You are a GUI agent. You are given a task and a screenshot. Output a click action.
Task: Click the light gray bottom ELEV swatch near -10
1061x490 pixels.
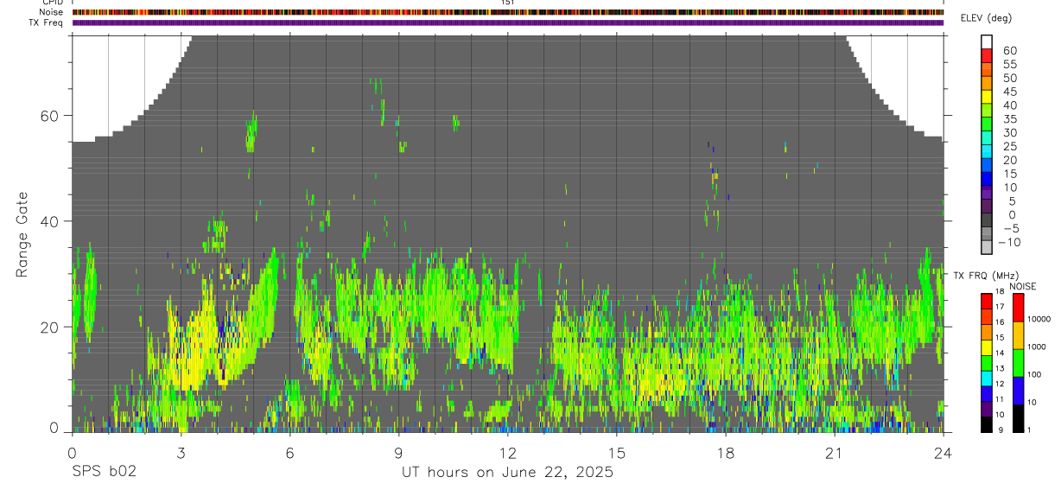point(986,248)
